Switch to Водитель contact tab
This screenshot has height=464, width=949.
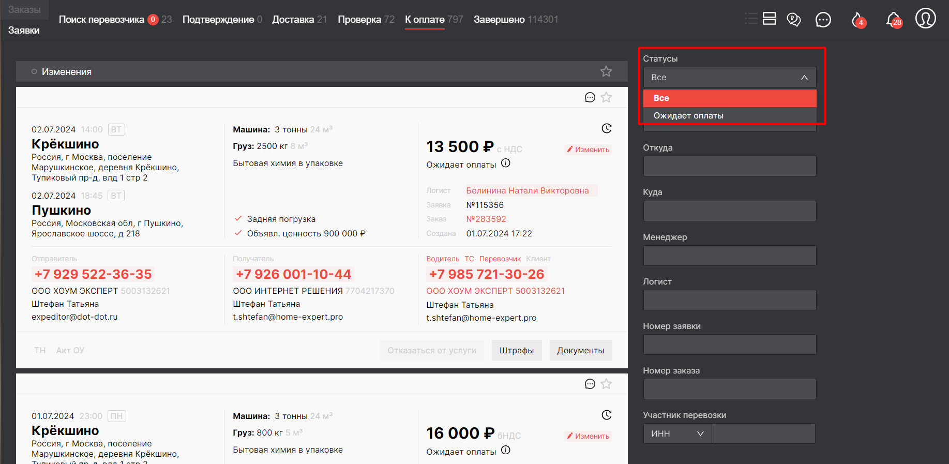[443, 259]
